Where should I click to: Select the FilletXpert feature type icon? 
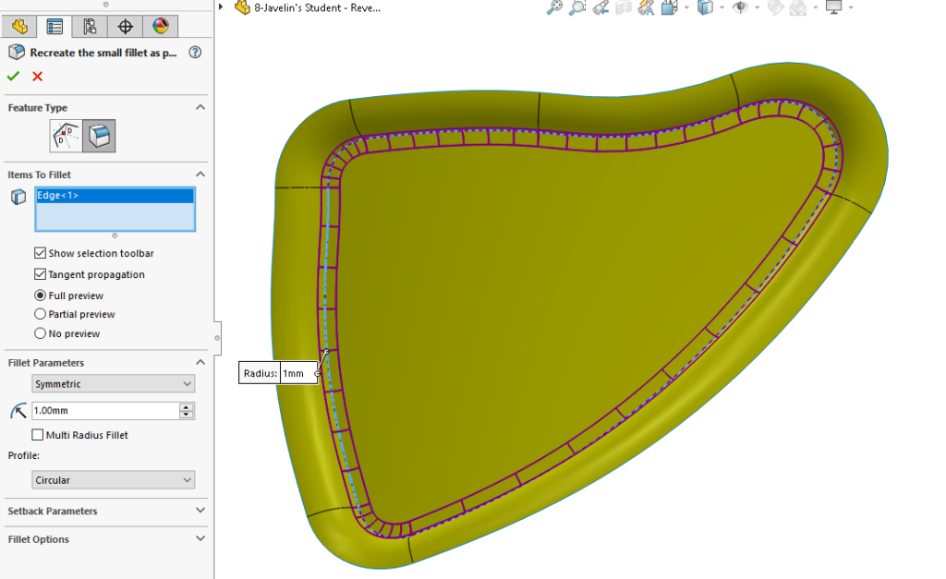click(x=99, y=136)
